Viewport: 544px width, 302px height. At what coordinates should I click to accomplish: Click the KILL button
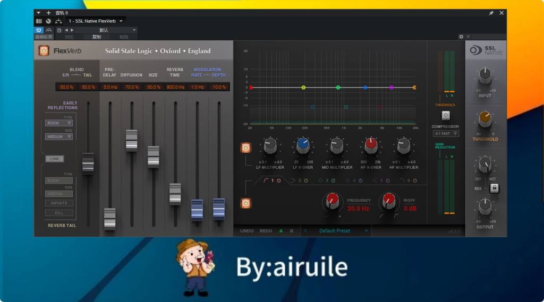59,213
